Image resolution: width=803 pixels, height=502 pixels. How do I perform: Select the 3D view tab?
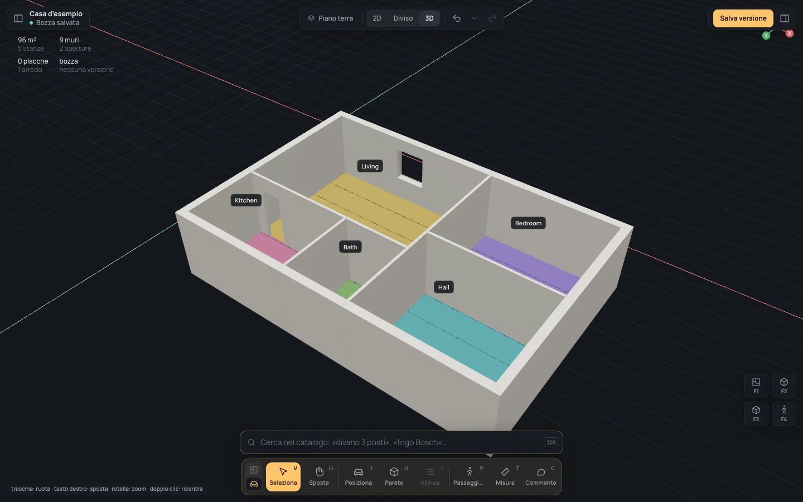[429, 18]
